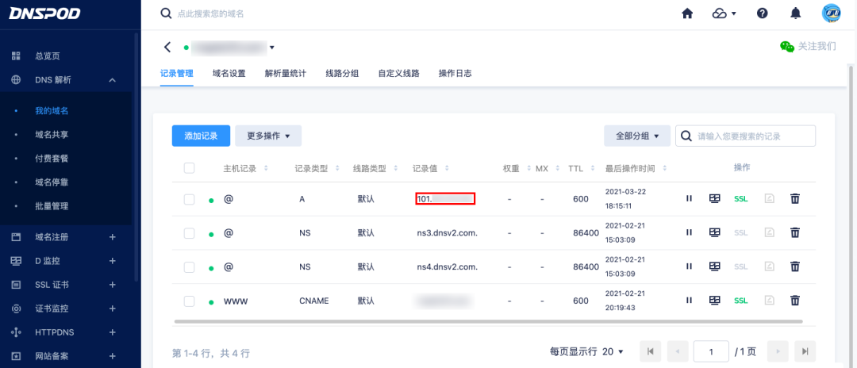This screenshot has width=857, height=368.
Task: Click the home icon in top bar
Action: (687, 13)
